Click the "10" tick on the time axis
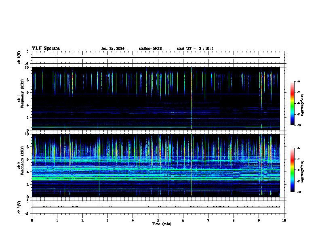 (x=284, y=220)
